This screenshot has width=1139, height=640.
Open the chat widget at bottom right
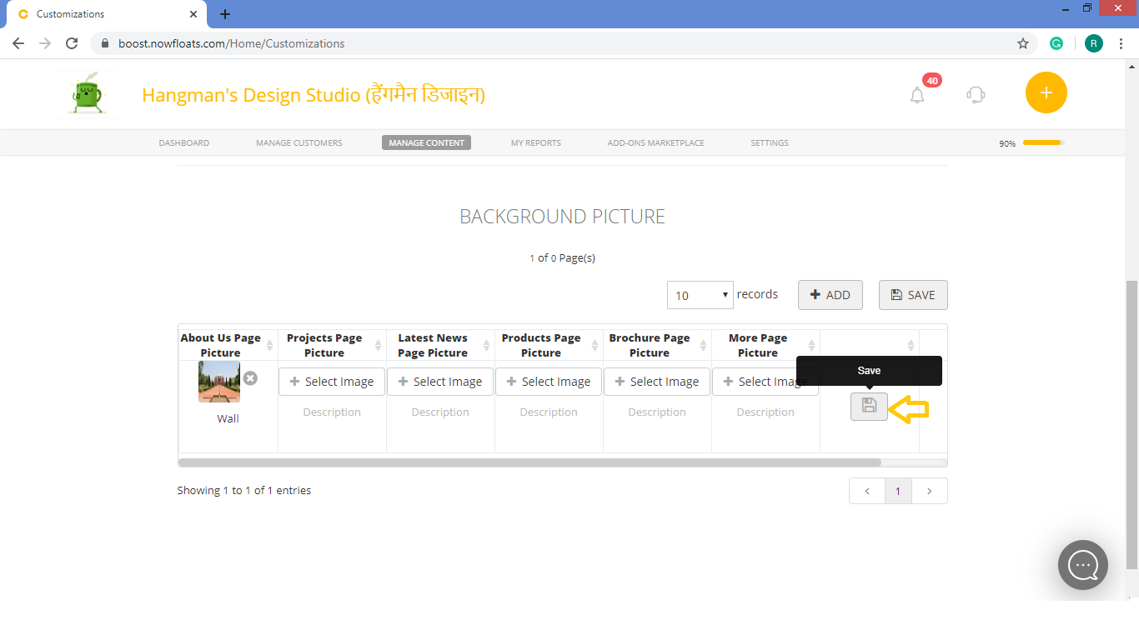tap(1082, 565)
